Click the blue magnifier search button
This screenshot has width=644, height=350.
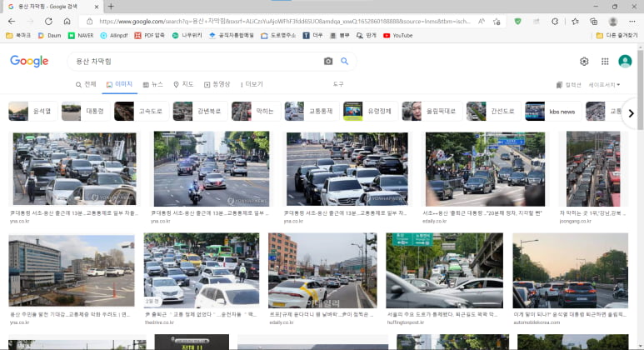click(345, 61)
